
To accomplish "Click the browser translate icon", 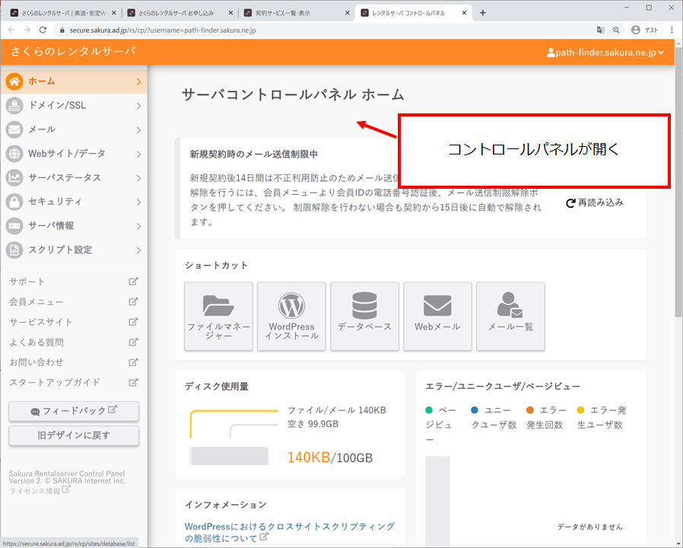I will [600, 30].
